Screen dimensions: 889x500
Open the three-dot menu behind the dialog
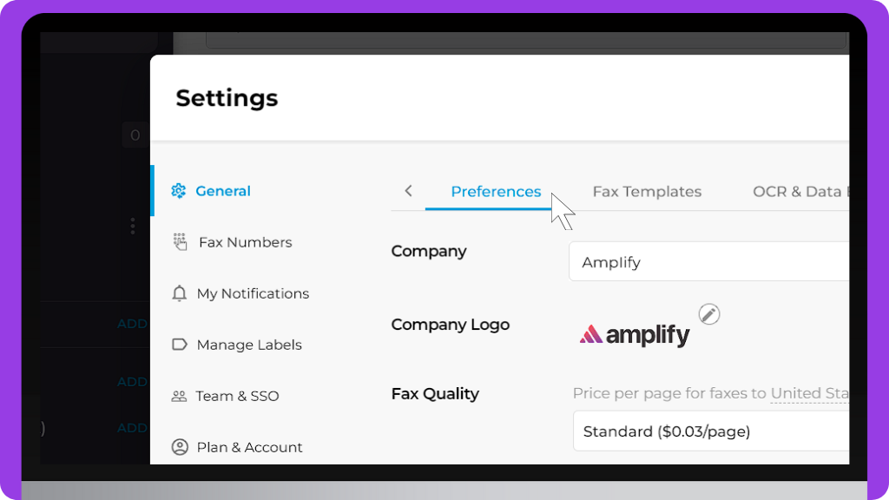pyautogui.click(x=133, y=226)
